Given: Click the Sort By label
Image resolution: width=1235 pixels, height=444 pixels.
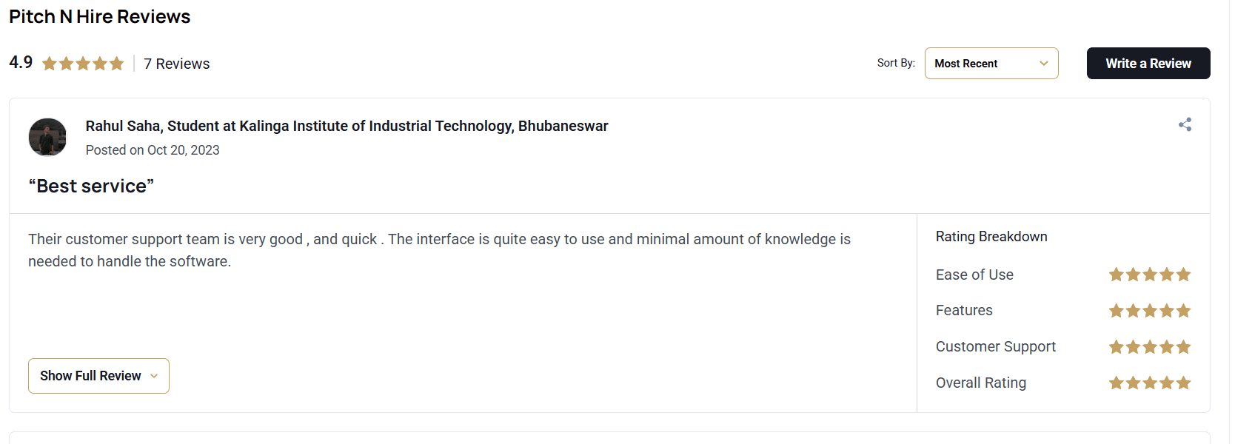Looking at the screenshot, I should (895, 63).
